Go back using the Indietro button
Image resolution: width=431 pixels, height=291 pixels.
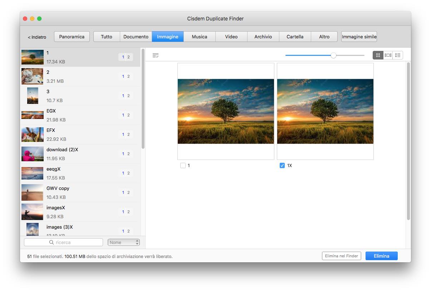(37, 36)
